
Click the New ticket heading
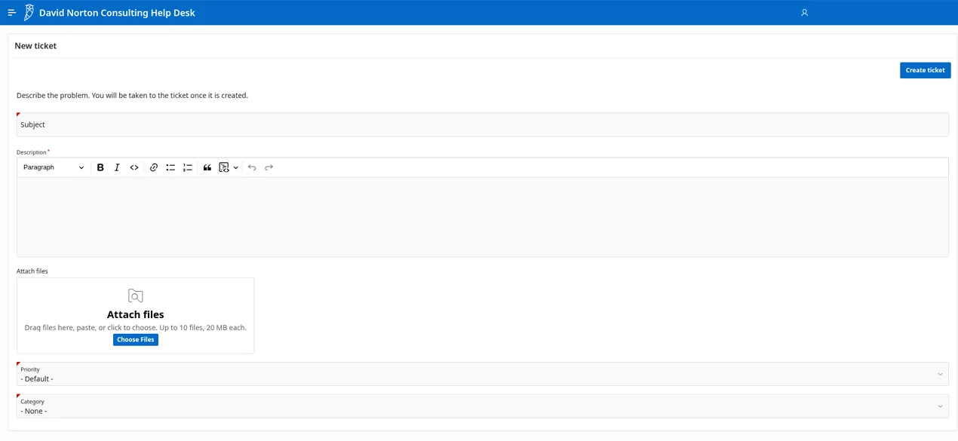tap(35, 46)
